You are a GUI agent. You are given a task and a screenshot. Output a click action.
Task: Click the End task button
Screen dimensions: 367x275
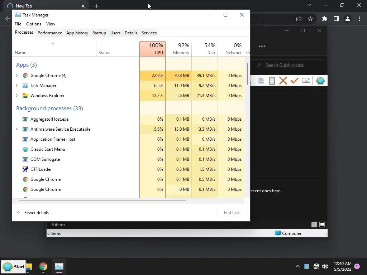pyautogui.click(x=232, y=213)
